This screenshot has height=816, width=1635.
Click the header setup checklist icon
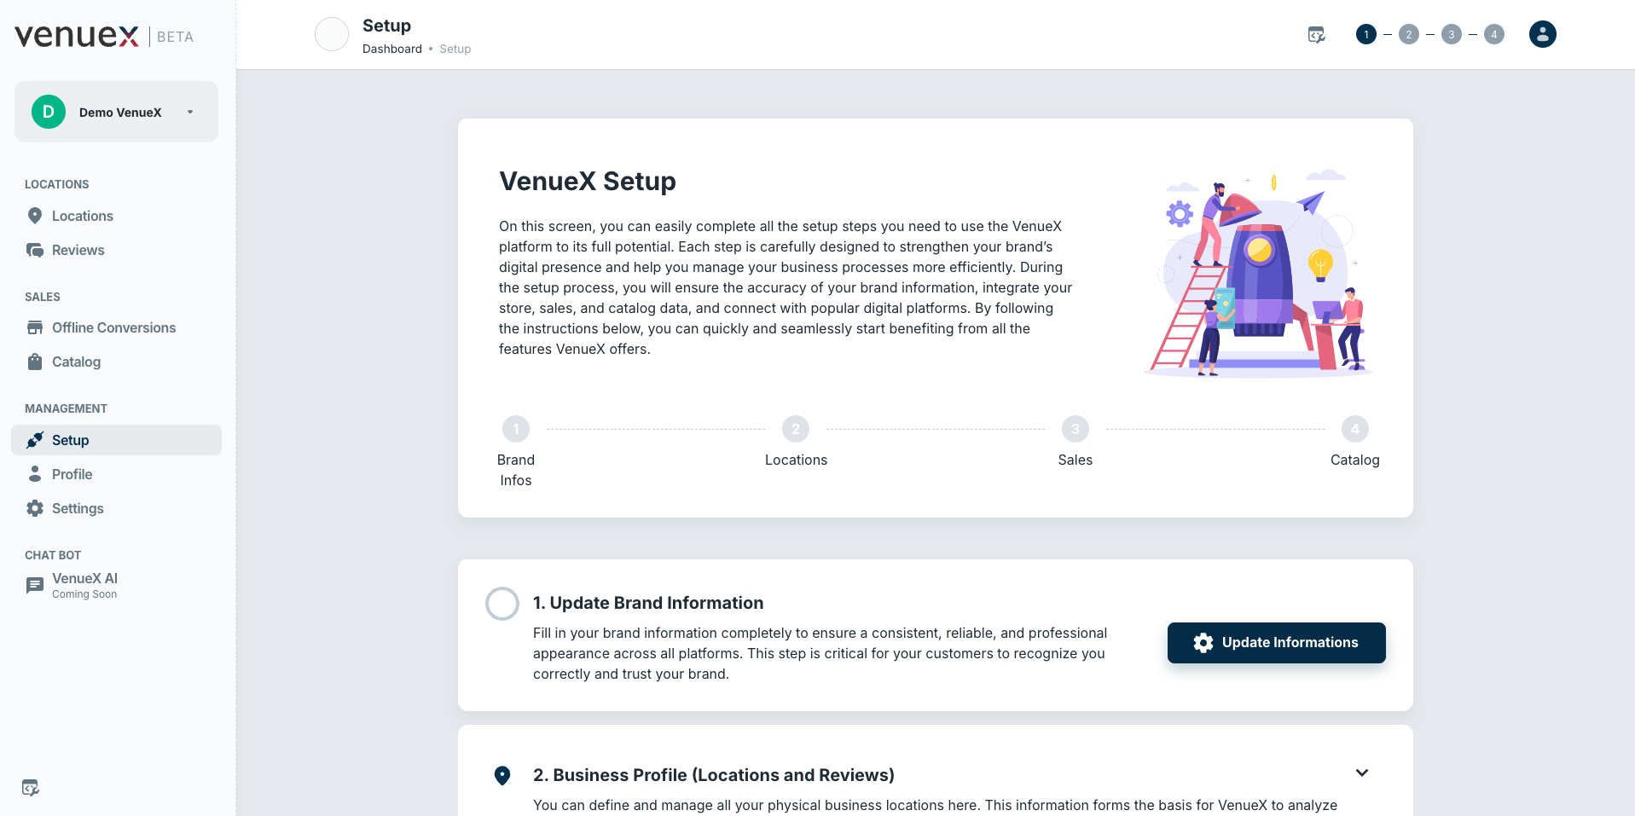coord(1317,34)
